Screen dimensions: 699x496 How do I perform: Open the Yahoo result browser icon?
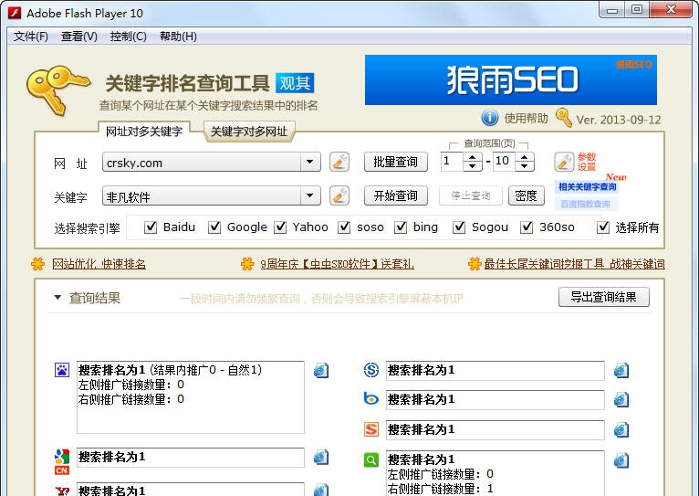point(321,490)
